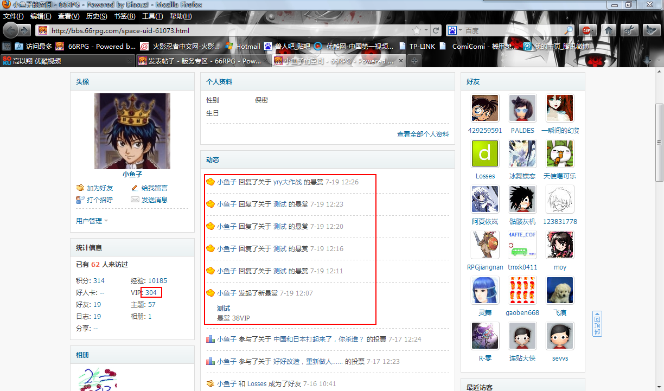Click the 日志: 19 stat
664x391 pixels.
[x=88, y=316]
